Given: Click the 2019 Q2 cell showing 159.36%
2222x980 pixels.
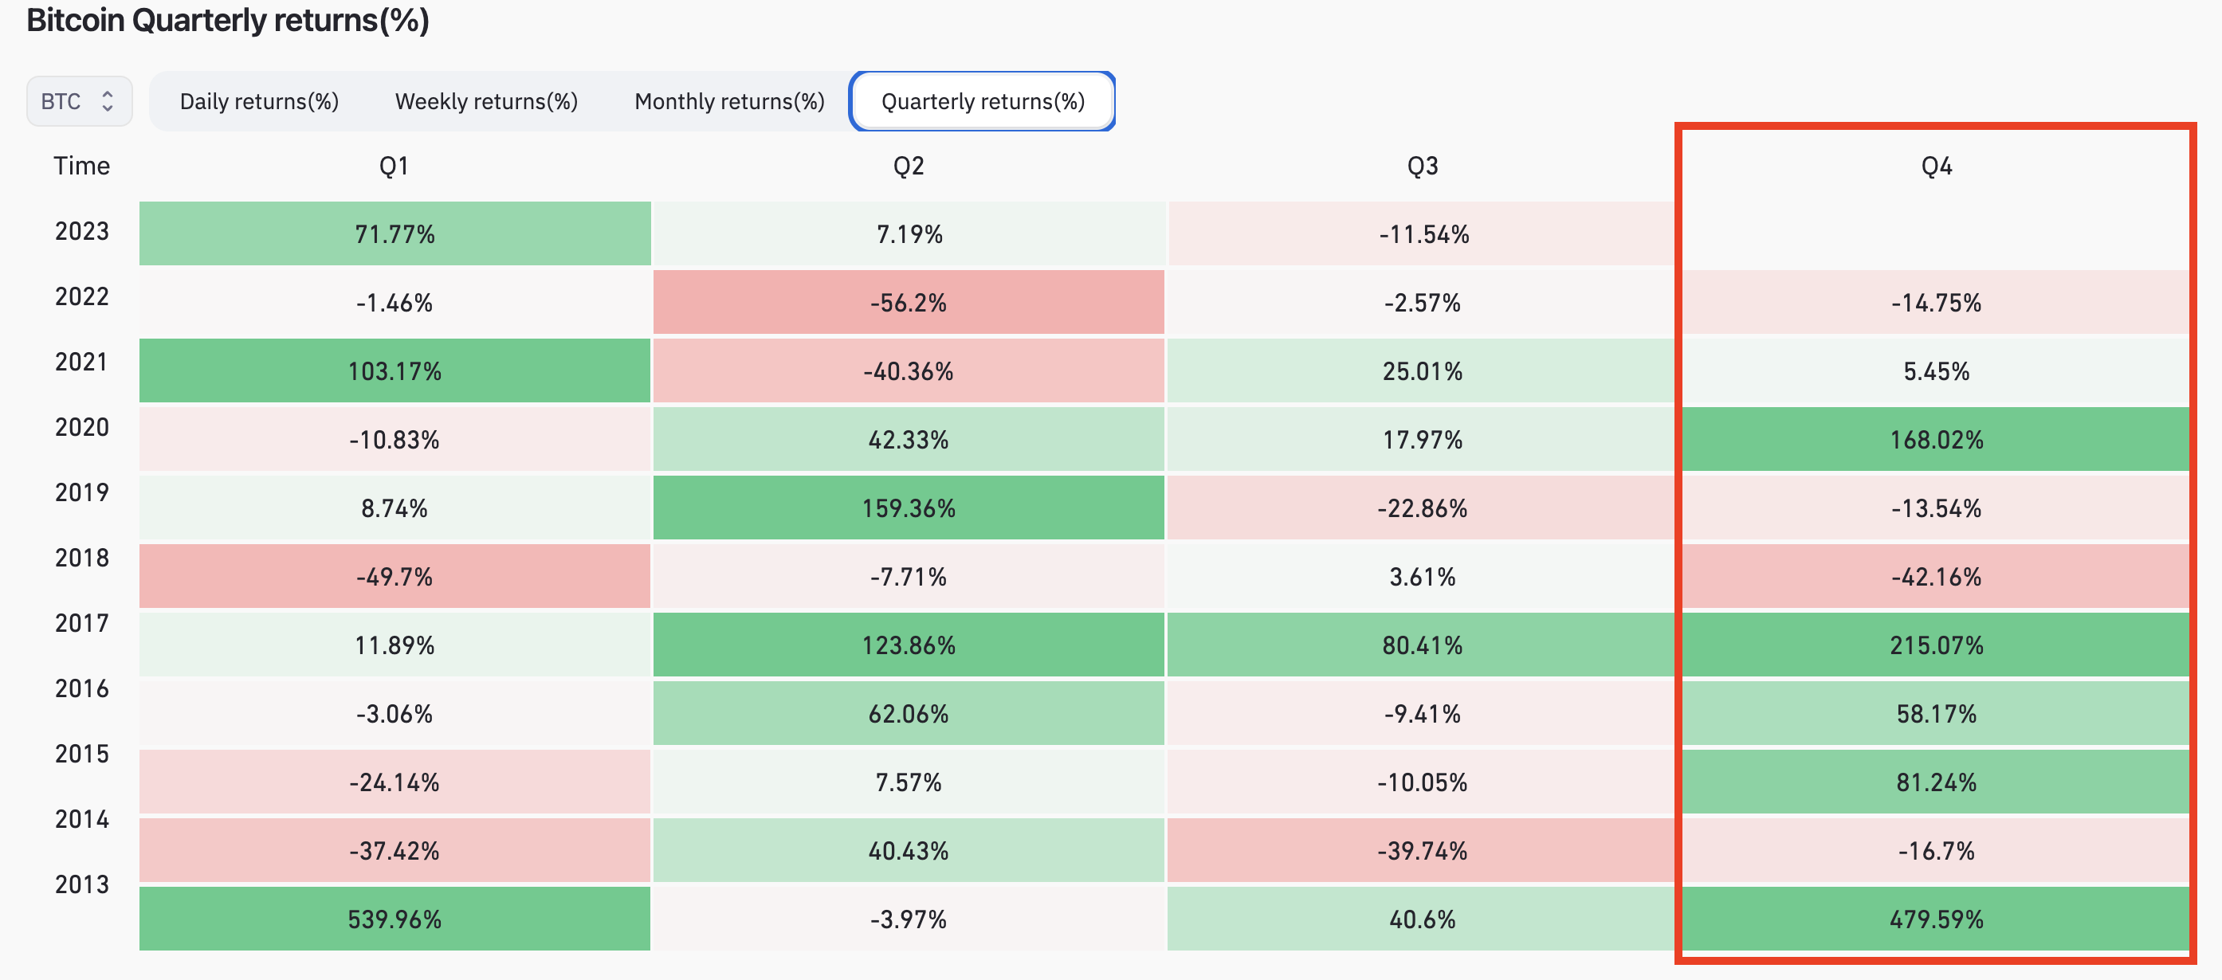Looking at the screenshot, I should click(909, 508).
